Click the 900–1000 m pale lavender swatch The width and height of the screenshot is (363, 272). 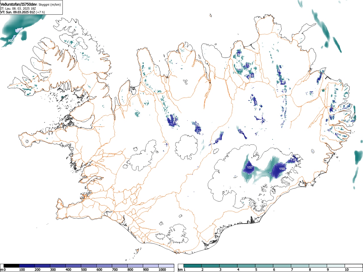pos(151,266)
